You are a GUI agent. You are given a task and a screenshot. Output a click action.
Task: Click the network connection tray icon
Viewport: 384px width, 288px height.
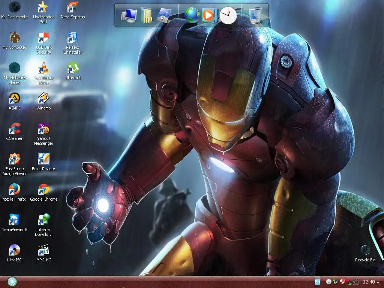(x=356, y=282)
